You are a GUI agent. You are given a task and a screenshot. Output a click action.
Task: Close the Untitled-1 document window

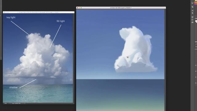click(78, 8)
